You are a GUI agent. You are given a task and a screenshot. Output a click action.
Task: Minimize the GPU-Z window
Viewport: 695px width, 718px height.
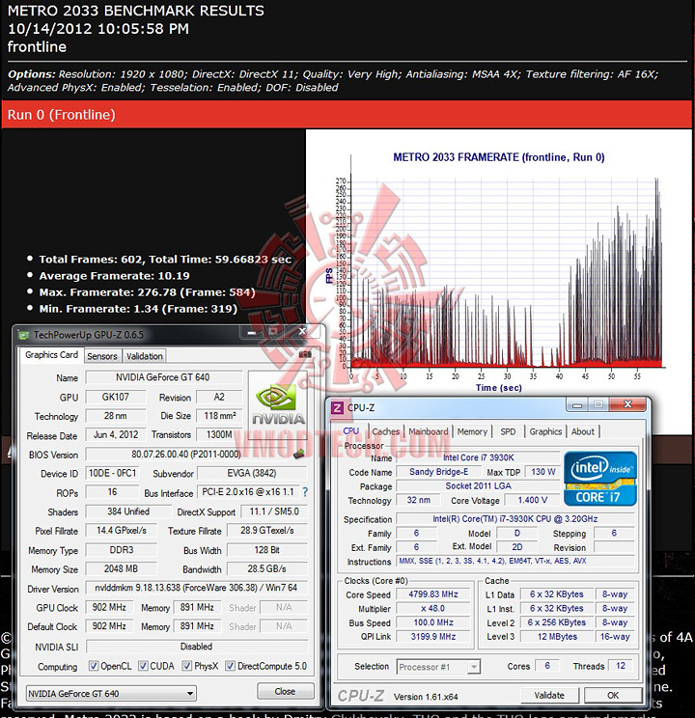[x=252, y=332]
